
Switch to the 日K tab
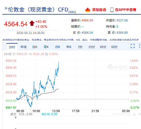pyautogui.click(x=35, y=47)
